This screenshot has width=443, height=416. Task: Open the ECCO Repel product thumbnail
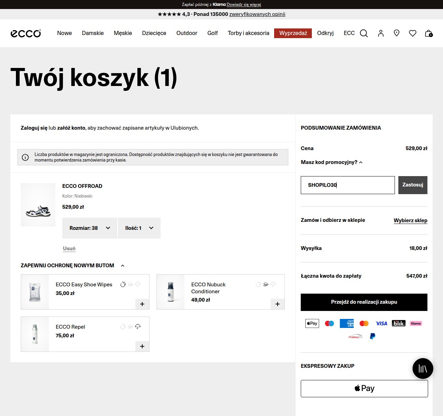click(x=35, y=334)
